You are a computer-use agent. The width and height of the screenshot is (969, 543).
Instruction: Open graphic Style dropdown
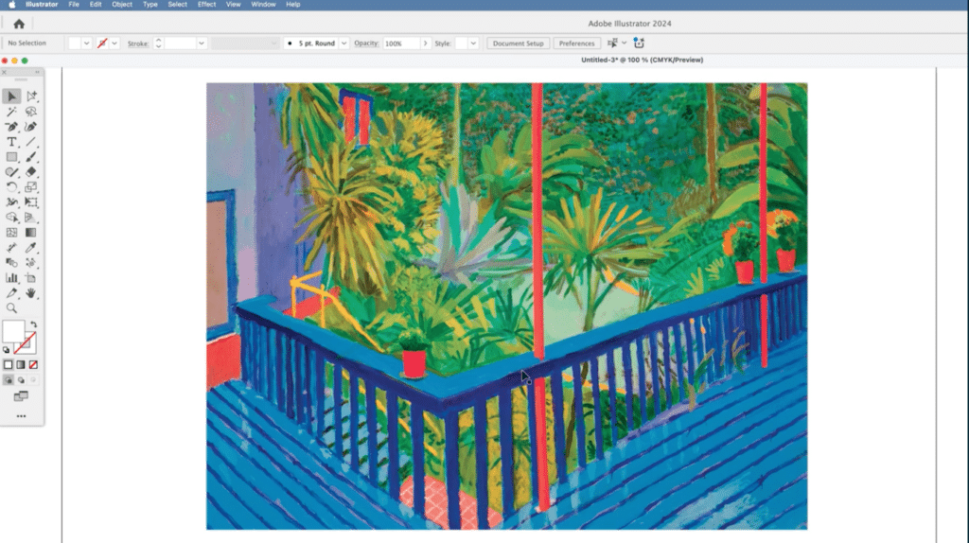[473, 44]
